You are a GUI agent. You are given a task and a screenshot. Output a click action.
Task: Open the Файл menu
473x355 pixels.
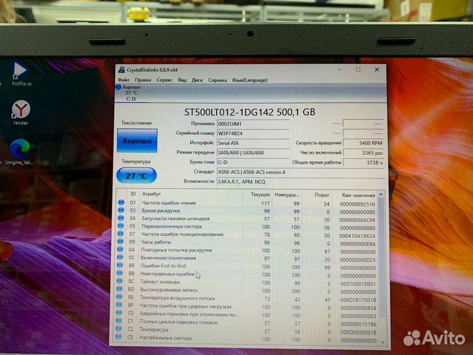click(x=124, y=80)
